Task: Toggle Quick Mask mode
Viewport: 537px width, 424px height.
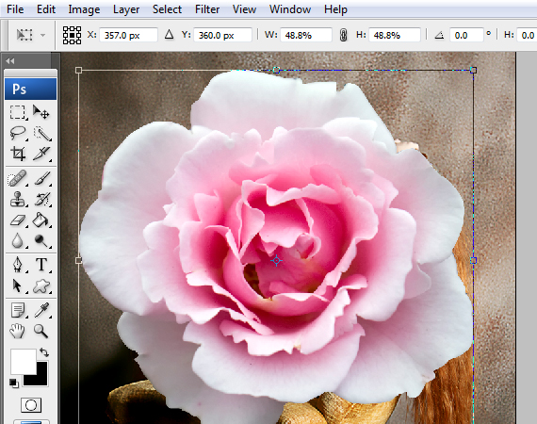Action: click(31, 405)
